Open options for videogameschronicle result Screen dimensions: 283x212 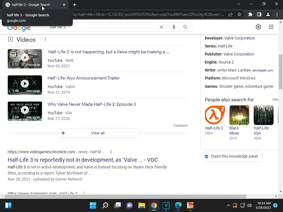click(111, 152)
